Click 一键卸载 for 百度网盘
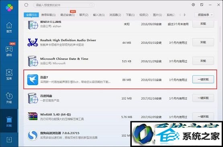The image size is (223, 147). click(x=203, y=98)
